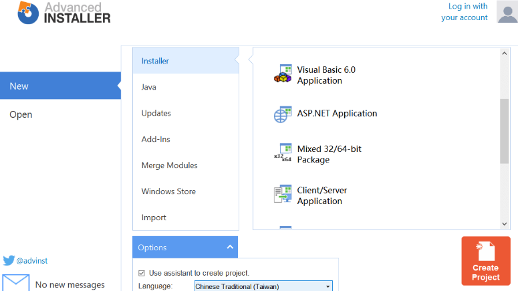The width and height of the screenshot is (518, 291).
Task: Select the ASP.NET Application globe icon
Action: click(x=283, y=114)
